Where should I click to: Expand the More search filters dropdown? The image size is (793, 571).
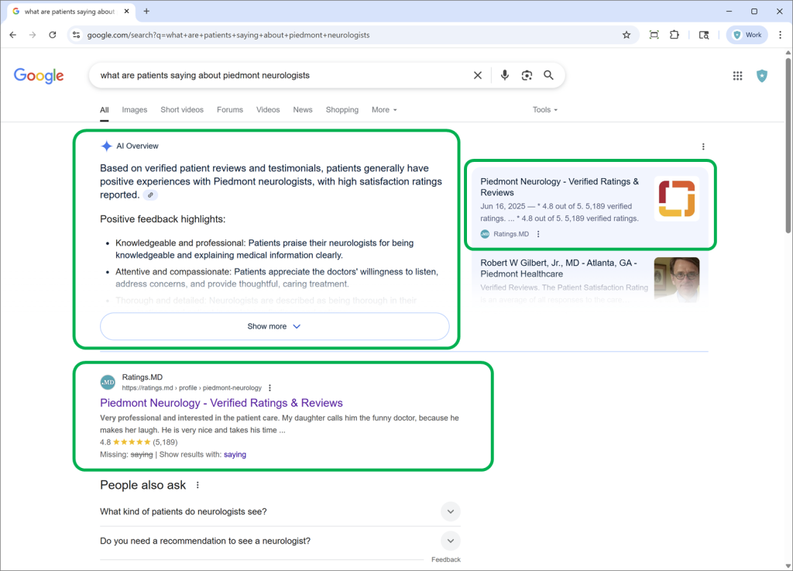384,110
